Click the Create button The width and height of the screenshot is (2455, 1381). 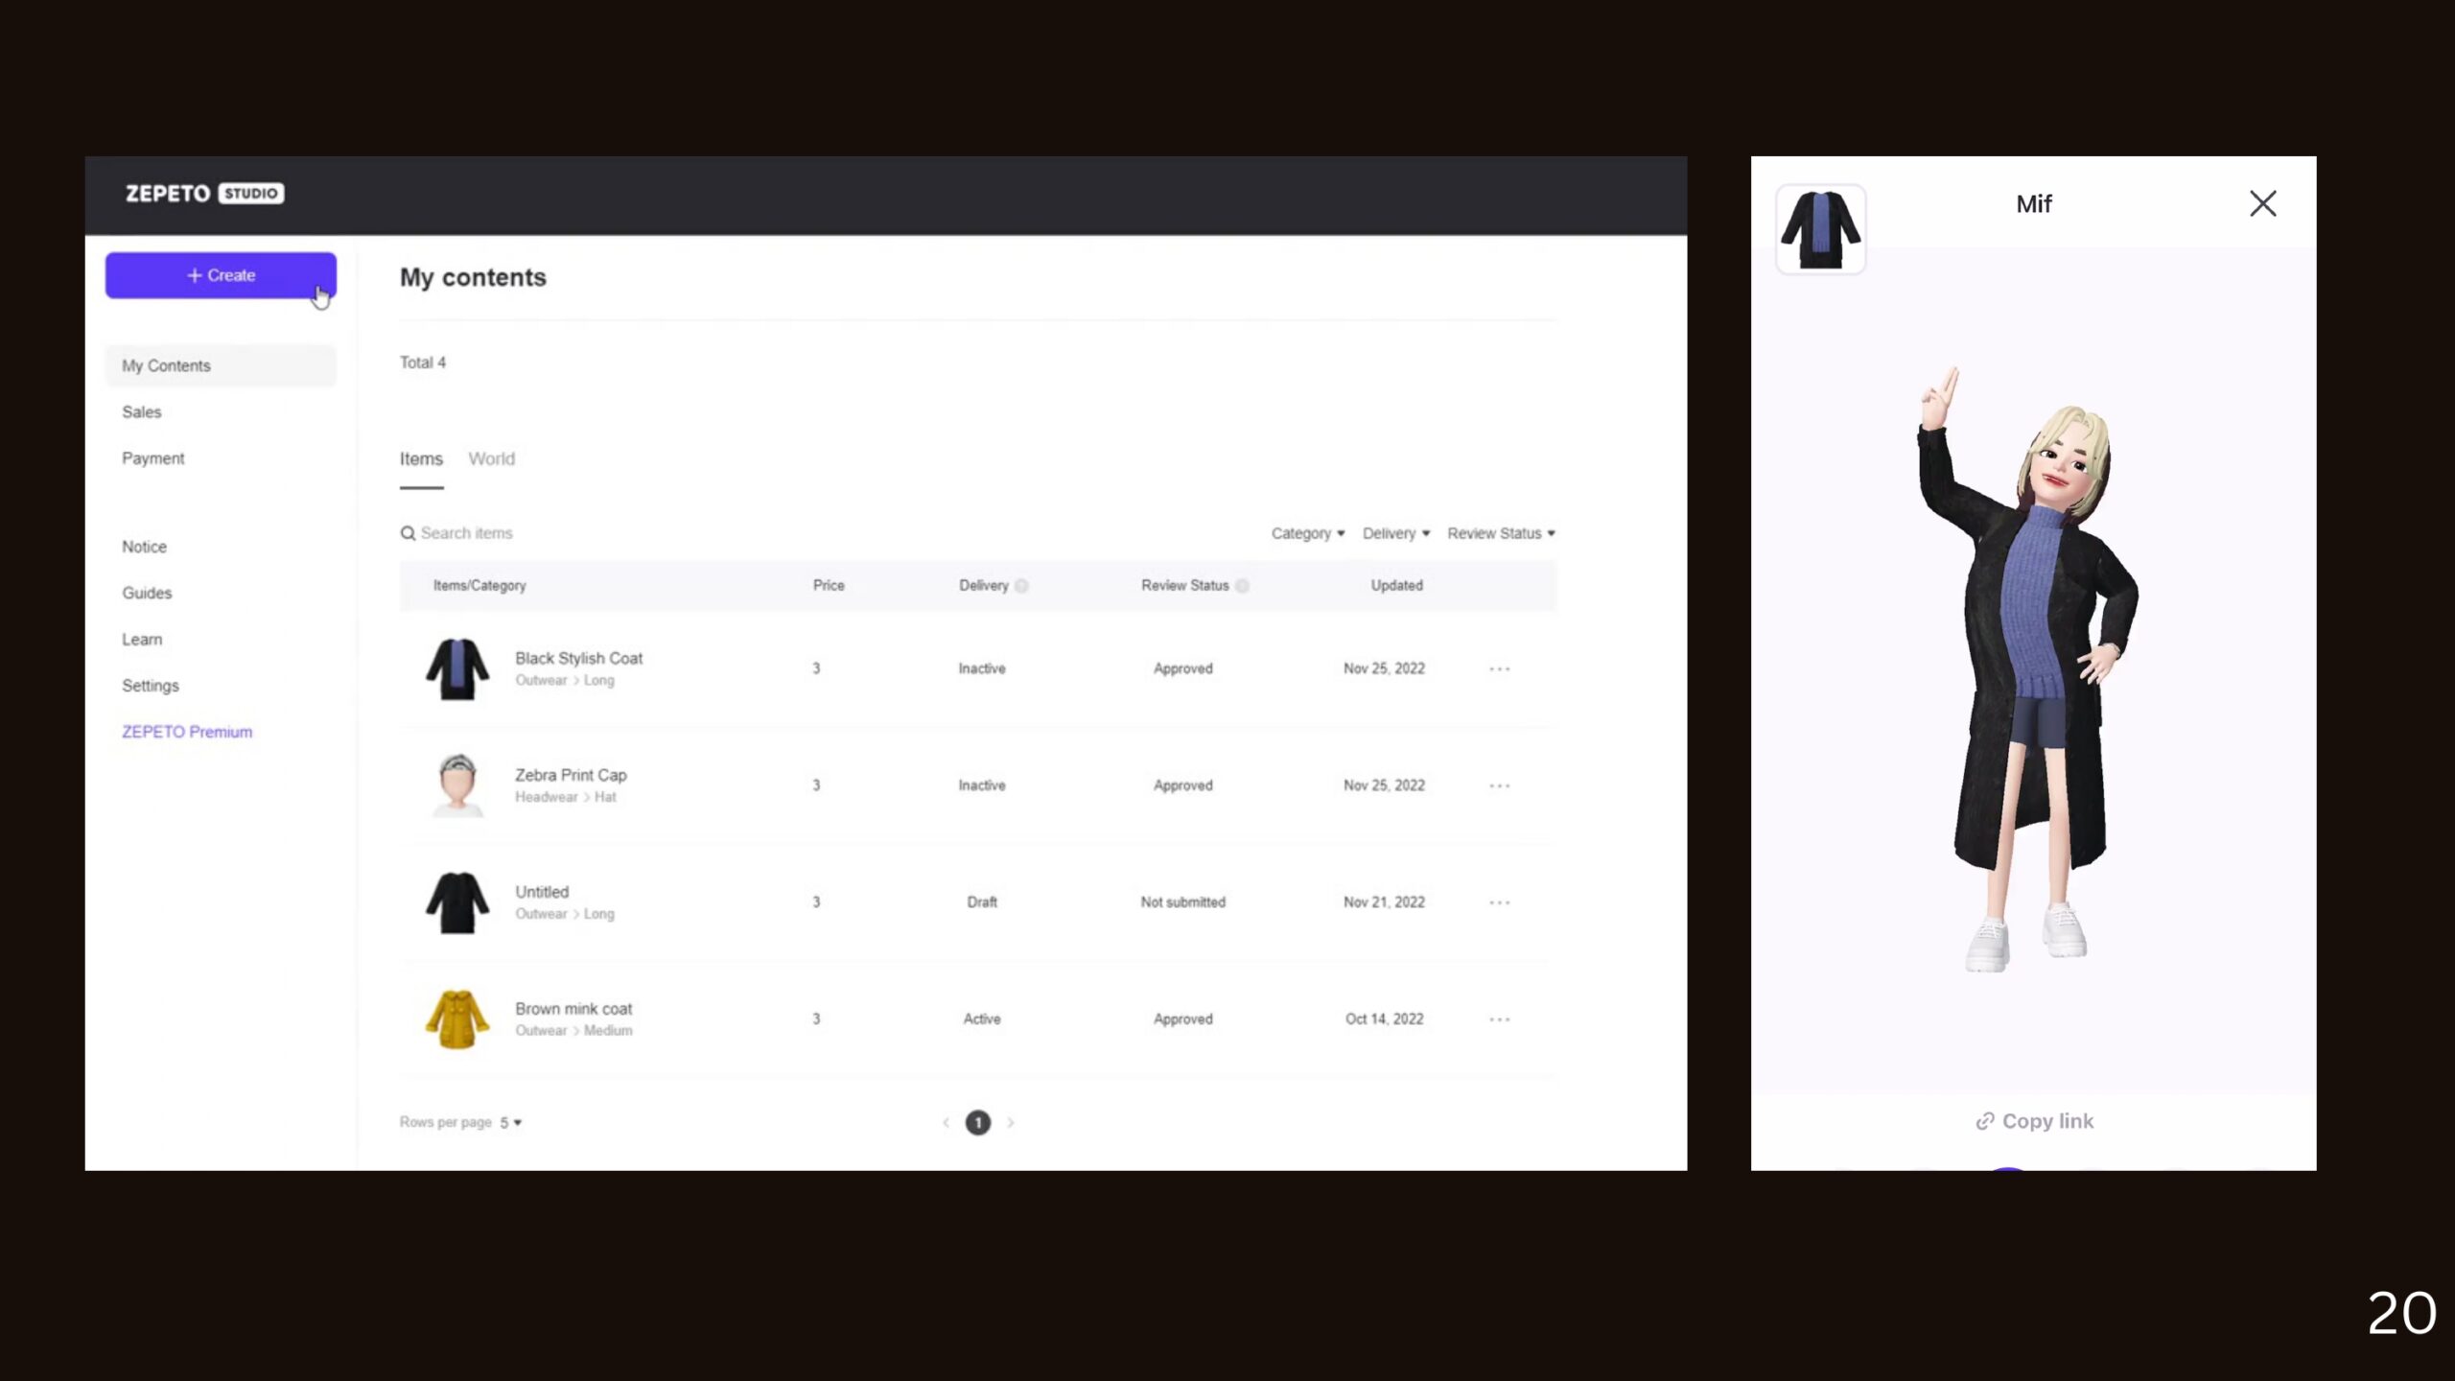click(x=221, y=275)
